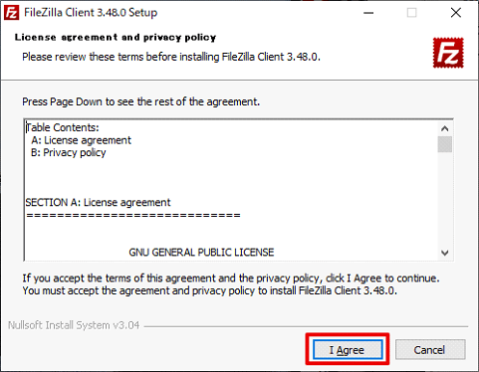Click the 'Nullsoft Install System v3.04' label

tap(74, 325)
